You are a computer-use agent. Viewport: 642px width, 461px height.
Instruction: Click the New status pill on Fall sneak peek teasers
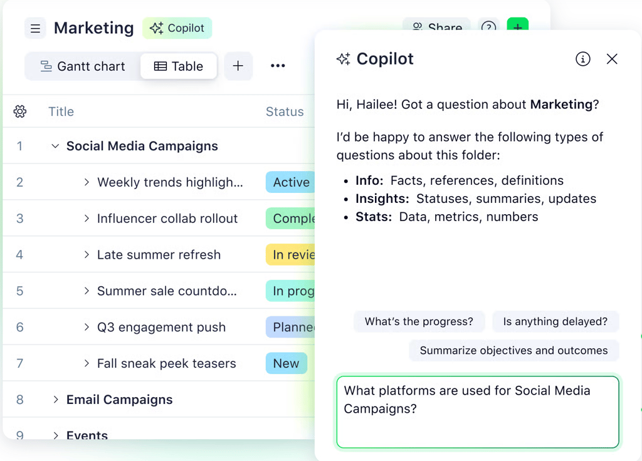286,363
